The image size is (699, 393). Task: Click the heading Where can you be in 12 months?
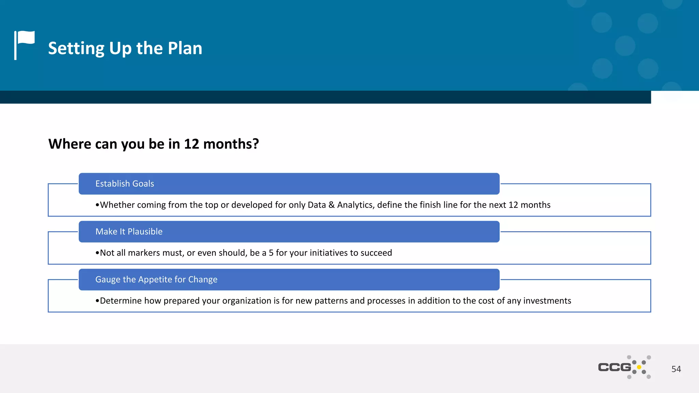[x=154, y=144]
